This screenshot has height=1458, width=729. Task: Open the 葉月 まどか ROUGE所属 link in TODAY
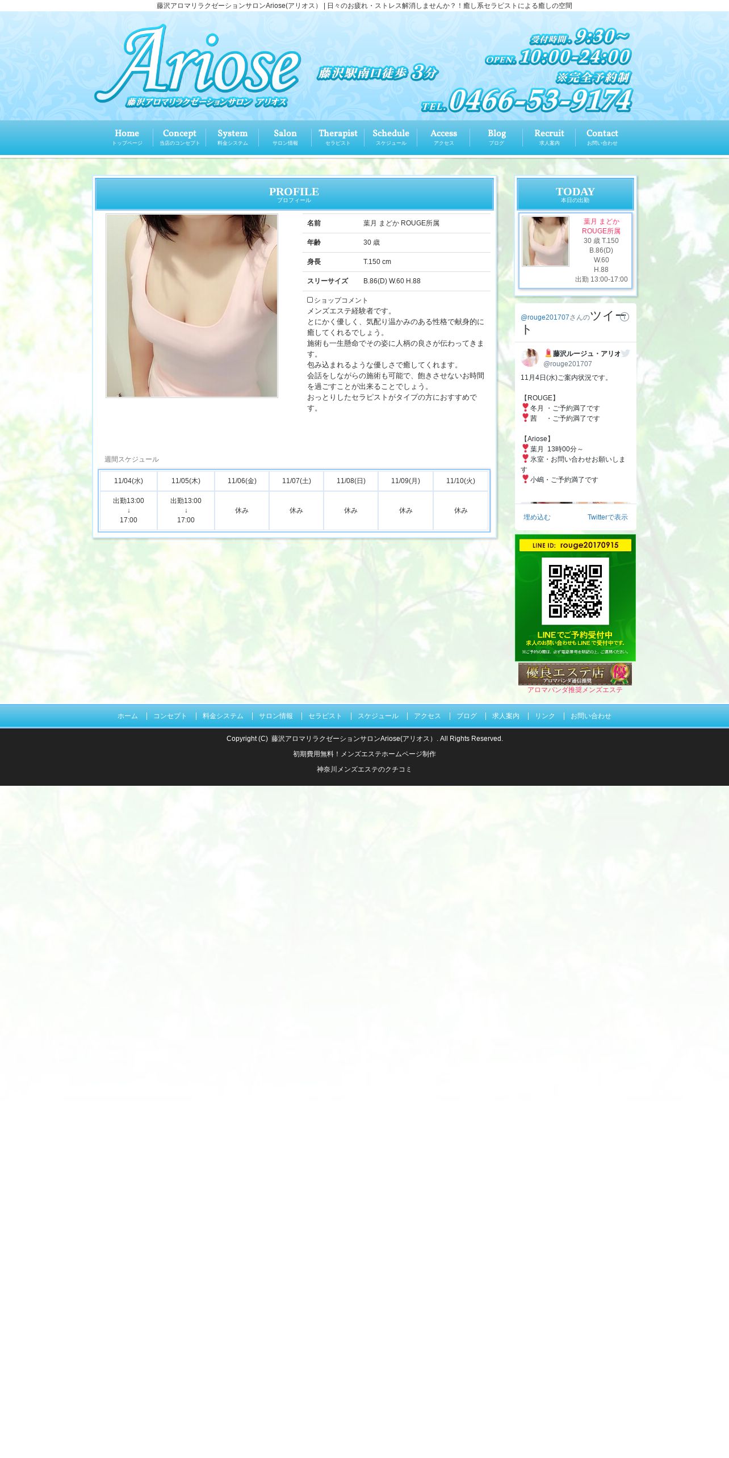601,226
